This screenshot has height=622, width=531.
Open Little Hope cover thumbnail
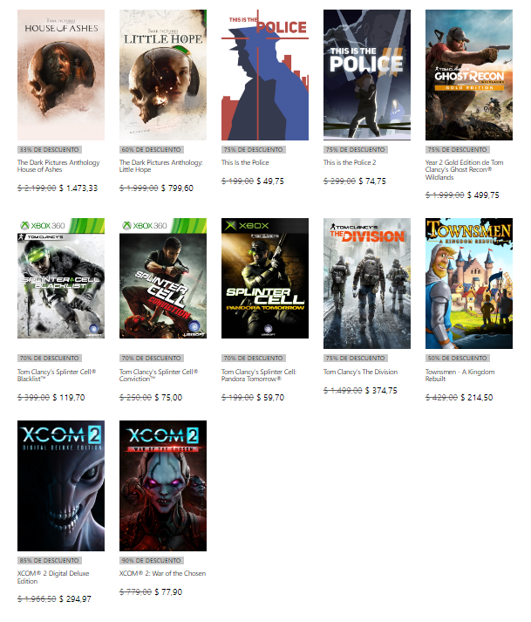point(162,75)
